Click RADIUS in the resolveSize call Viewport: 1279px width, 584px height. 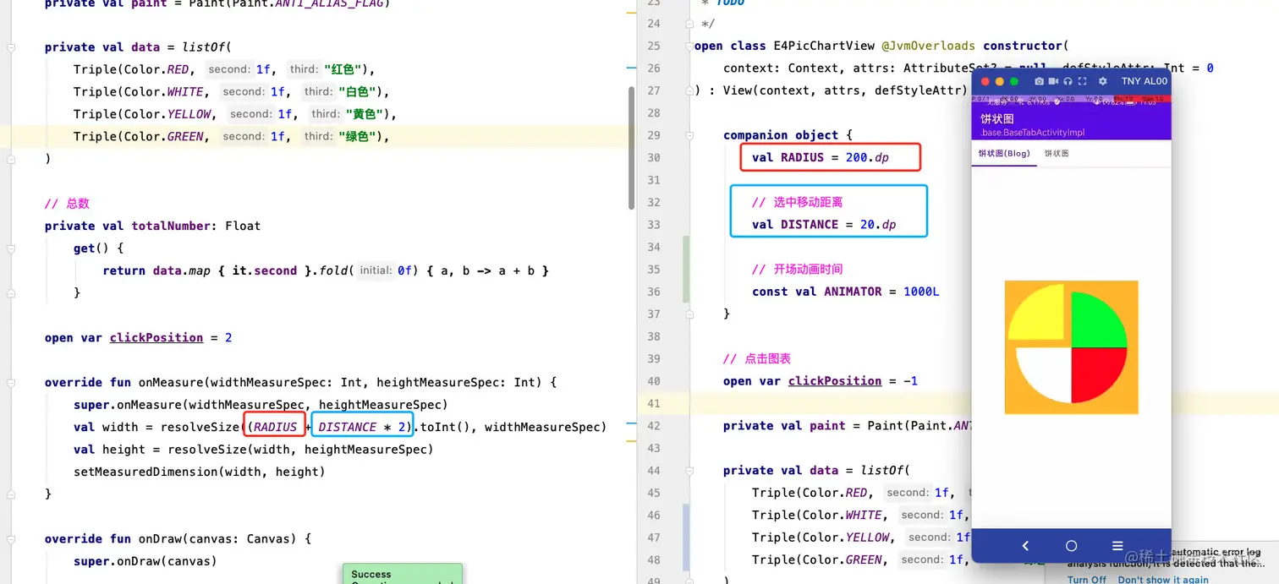pos(276,428)
